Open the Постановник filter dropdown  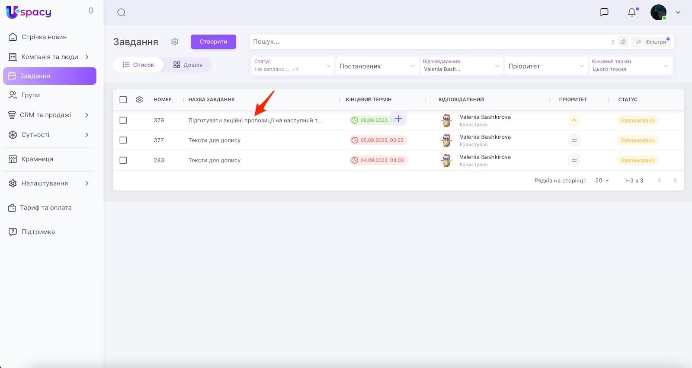(x=377, y=66)
